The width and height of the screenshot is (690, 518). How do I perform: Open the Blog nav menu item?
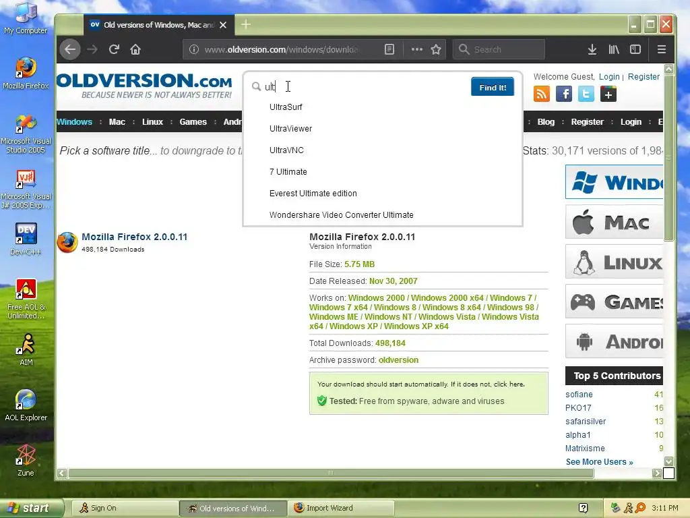[546, 122]
